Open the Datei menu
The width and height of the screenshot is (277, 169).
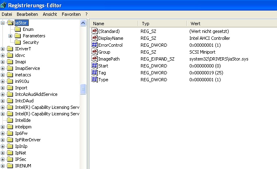[x=7, y=14]
